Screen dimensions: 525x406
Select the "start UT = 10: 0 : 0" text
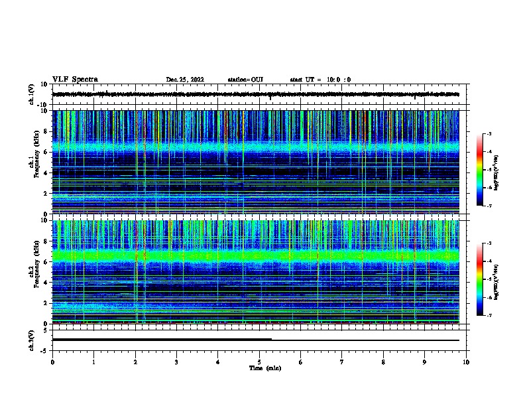tap(320, 80)
